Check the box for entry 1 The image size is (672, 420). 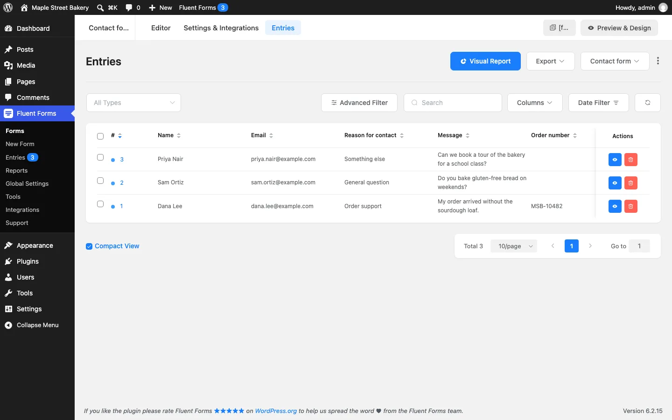point(100,204)
